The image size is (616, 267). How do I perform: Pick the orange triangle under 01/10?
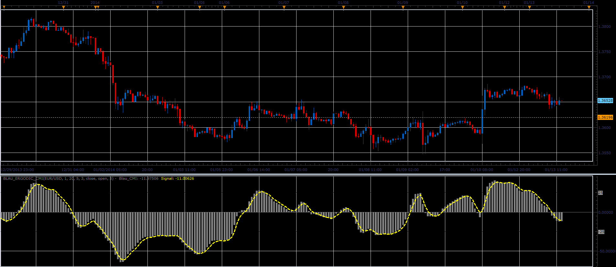click(462, 7)
